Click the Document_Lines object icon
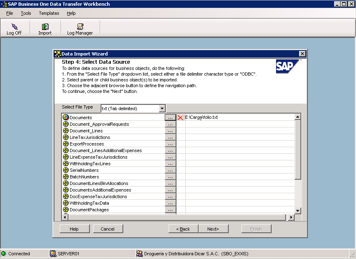Screen dimensions: 356x259 click(66, 130)
